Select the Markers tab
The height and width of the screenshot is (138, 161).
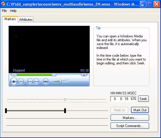coord(10,19)
